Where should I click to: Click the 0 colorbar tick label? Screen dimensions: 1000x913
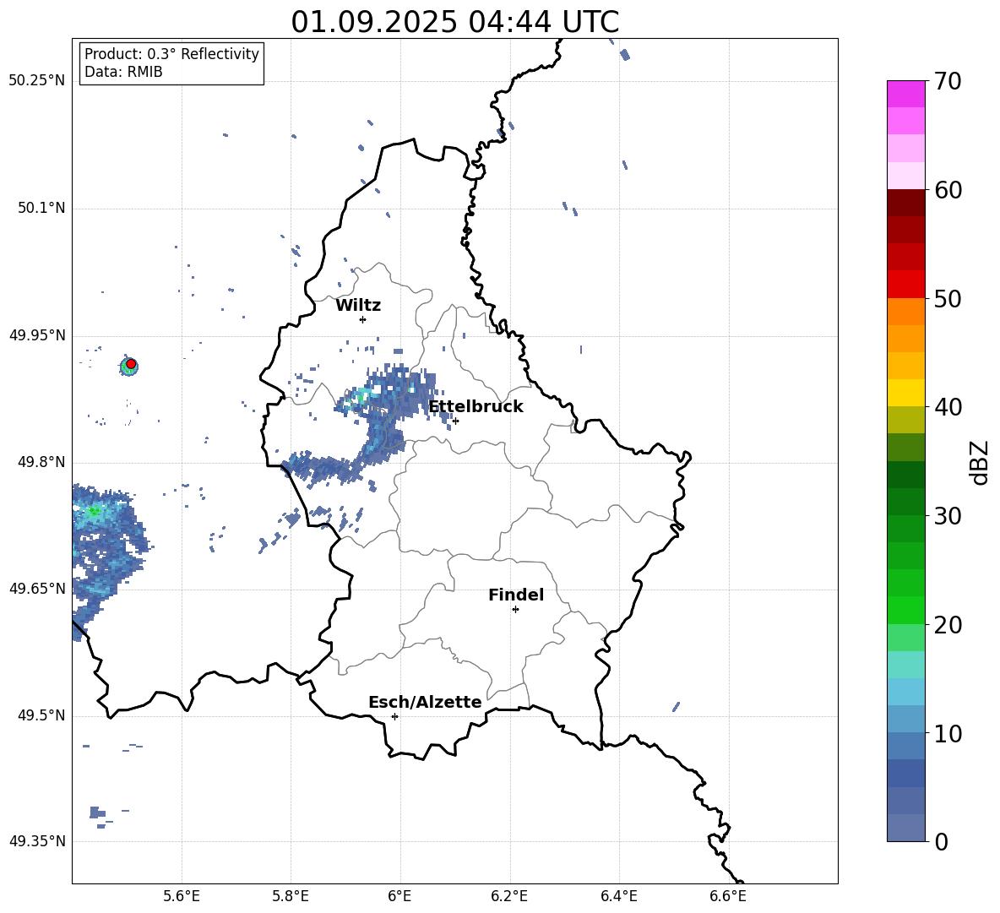(941, 842)
